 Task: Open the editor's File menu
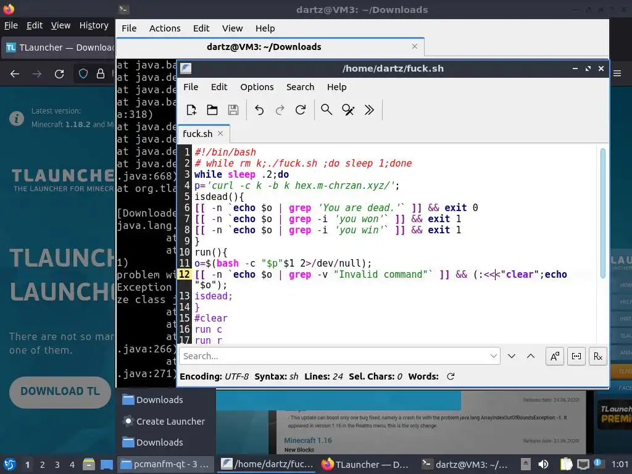click(191, 87)
